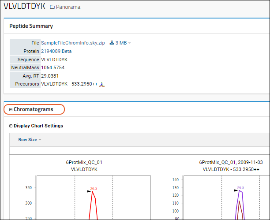Click the chromatogram icon next to precursor
The height and width of the screenshot is (220, 270).
click(x=101, y=84)
